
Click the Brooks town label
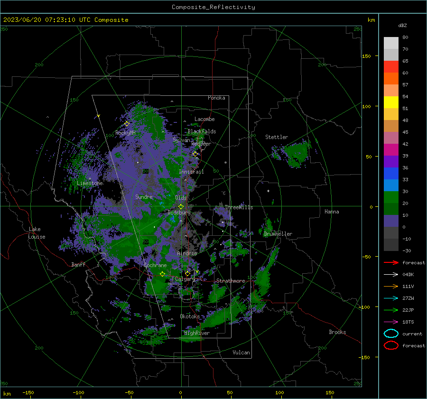coord(337,332)
